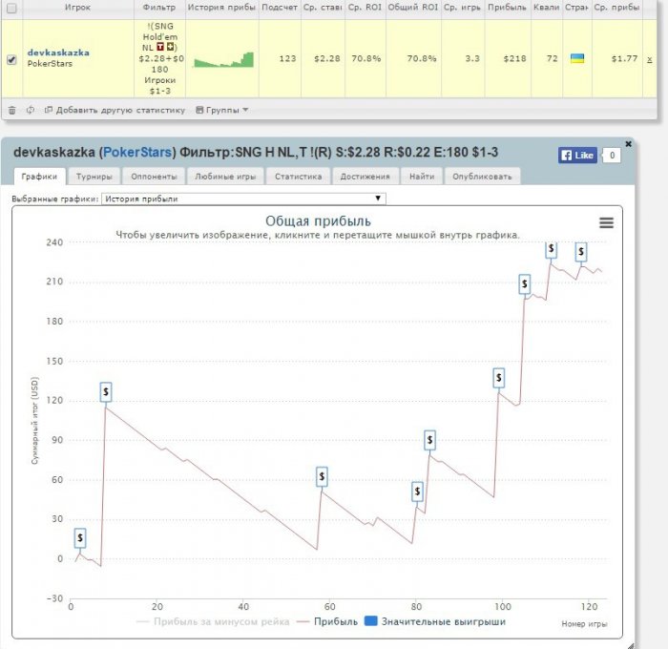Click the $218 profit value
This screenshot has height=649, width=668.
pyautogui.click(x=514, y=59)
